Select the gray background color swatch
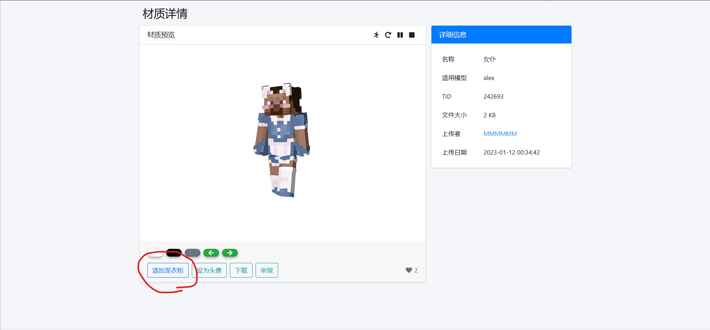This screenshot has height=330, width=710. point(193,253)
